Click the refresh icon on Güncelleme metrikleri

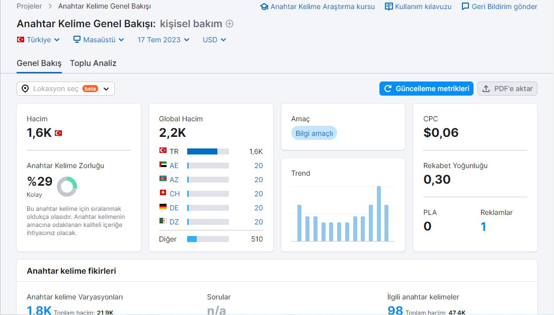click(x=387, y=89)
